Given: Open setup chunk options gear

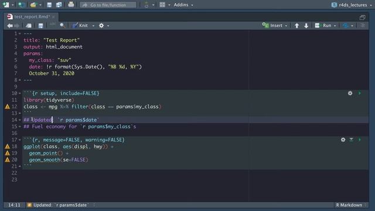Looking at the screenshot, I should pyautogui.click(x=350, y=93).
